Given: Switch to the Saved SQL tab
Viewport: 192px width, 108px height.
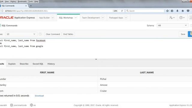Looking at the screenshot, I should 38,64.
